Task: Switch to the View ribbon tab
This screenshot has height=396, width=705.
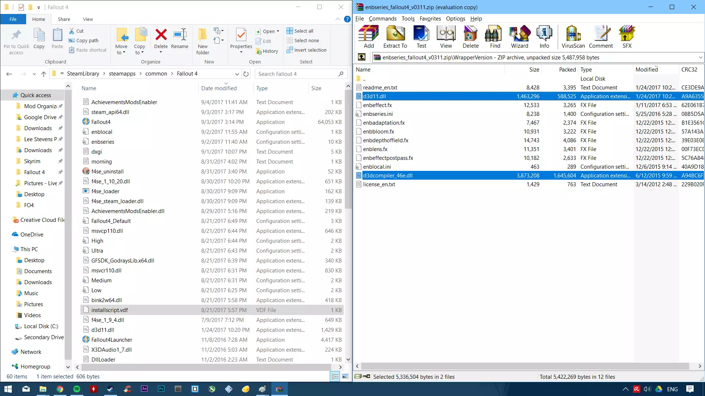Action: tap(88, 19)
